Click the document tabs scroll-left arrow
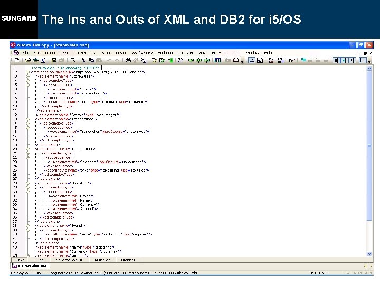 [x=365, y=266]
